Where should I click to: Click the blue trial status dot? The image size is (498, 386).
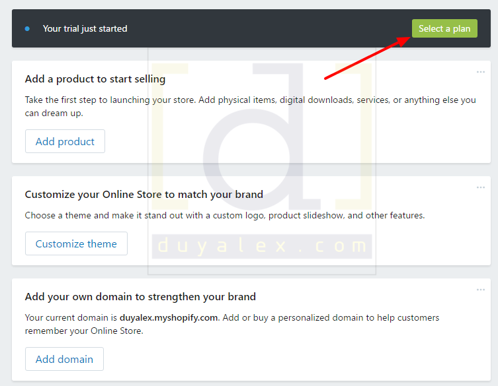pos(27,29)
